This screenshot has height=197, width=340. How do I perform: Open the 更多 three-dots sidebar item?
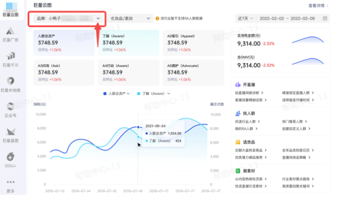pos(10,186)
